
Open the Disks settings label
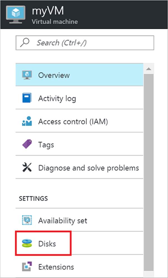tap(47, 244)
